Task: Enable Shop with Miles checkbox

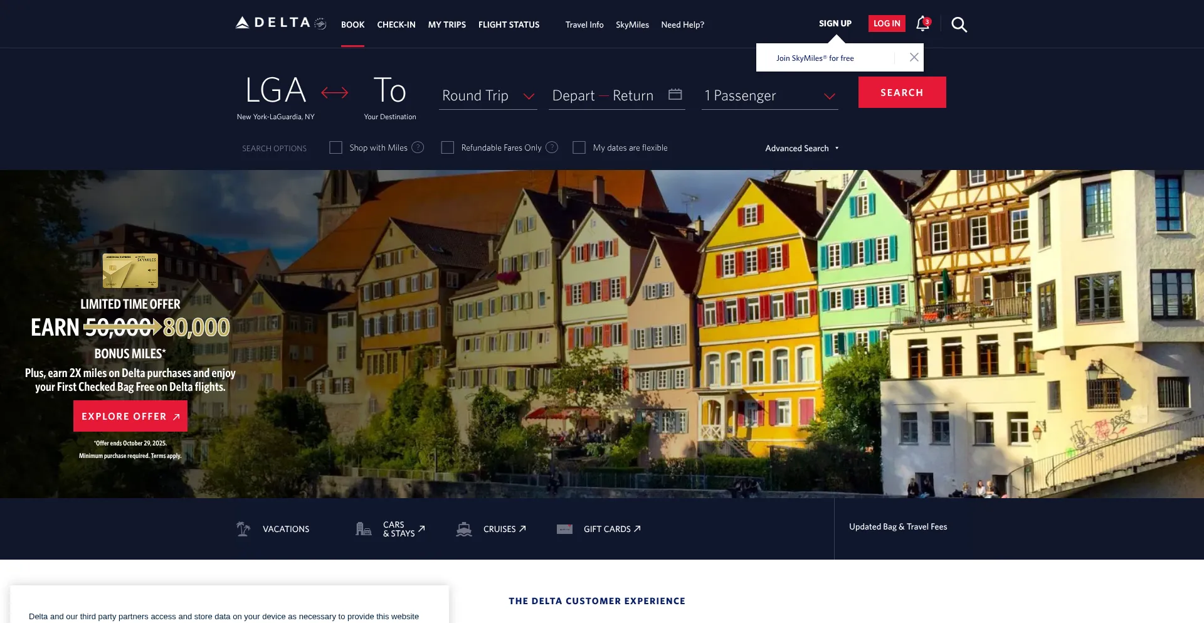Action: point(336,147)
